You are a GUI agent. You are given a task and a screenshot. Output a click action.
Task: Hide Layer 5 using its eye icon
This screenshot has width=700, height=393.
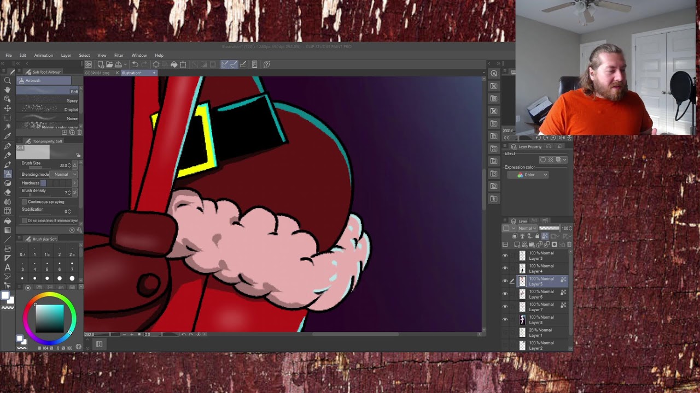tap(505, 281)
